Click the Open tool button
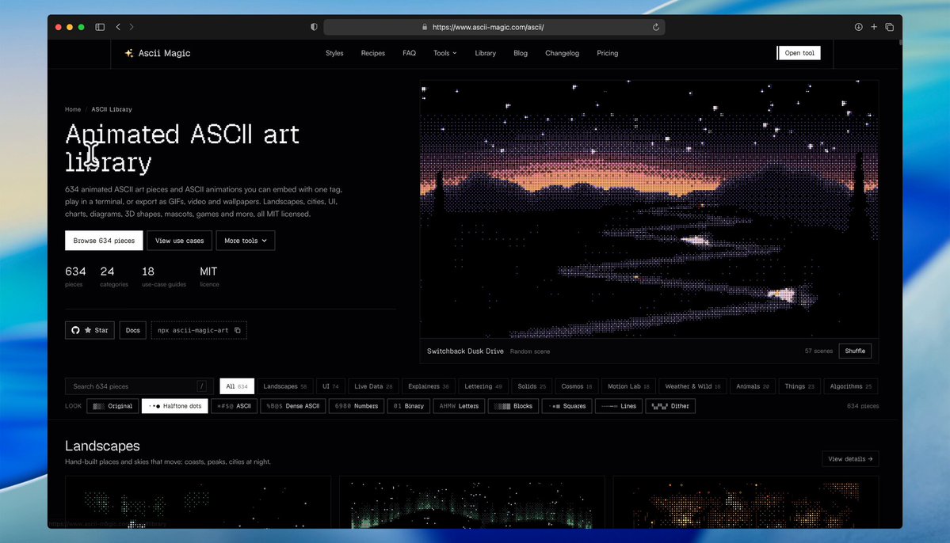 (x=799, y=53)
